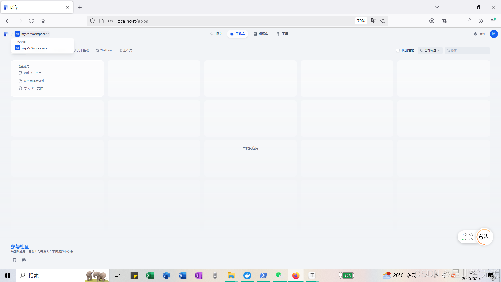Click 导入 DSL 文件 option

pos(33,88)
